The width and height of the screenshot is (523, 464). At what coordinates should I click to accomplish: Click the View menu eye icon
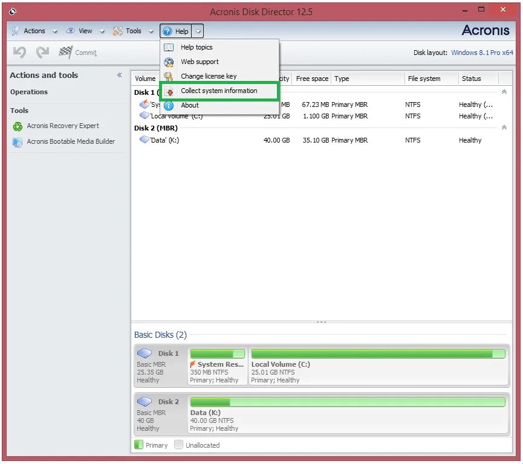tap(70, 31)
